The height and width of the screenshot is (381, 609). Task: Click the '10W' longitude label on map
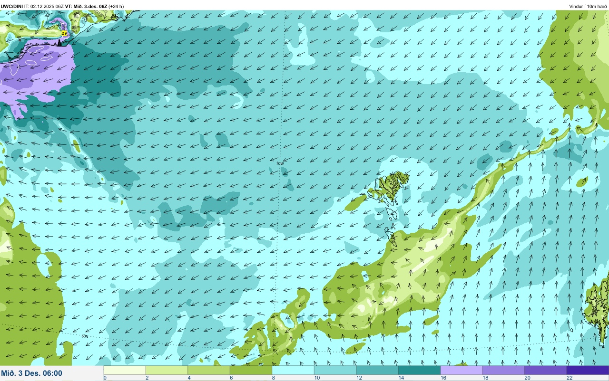(x=280, y=163)
